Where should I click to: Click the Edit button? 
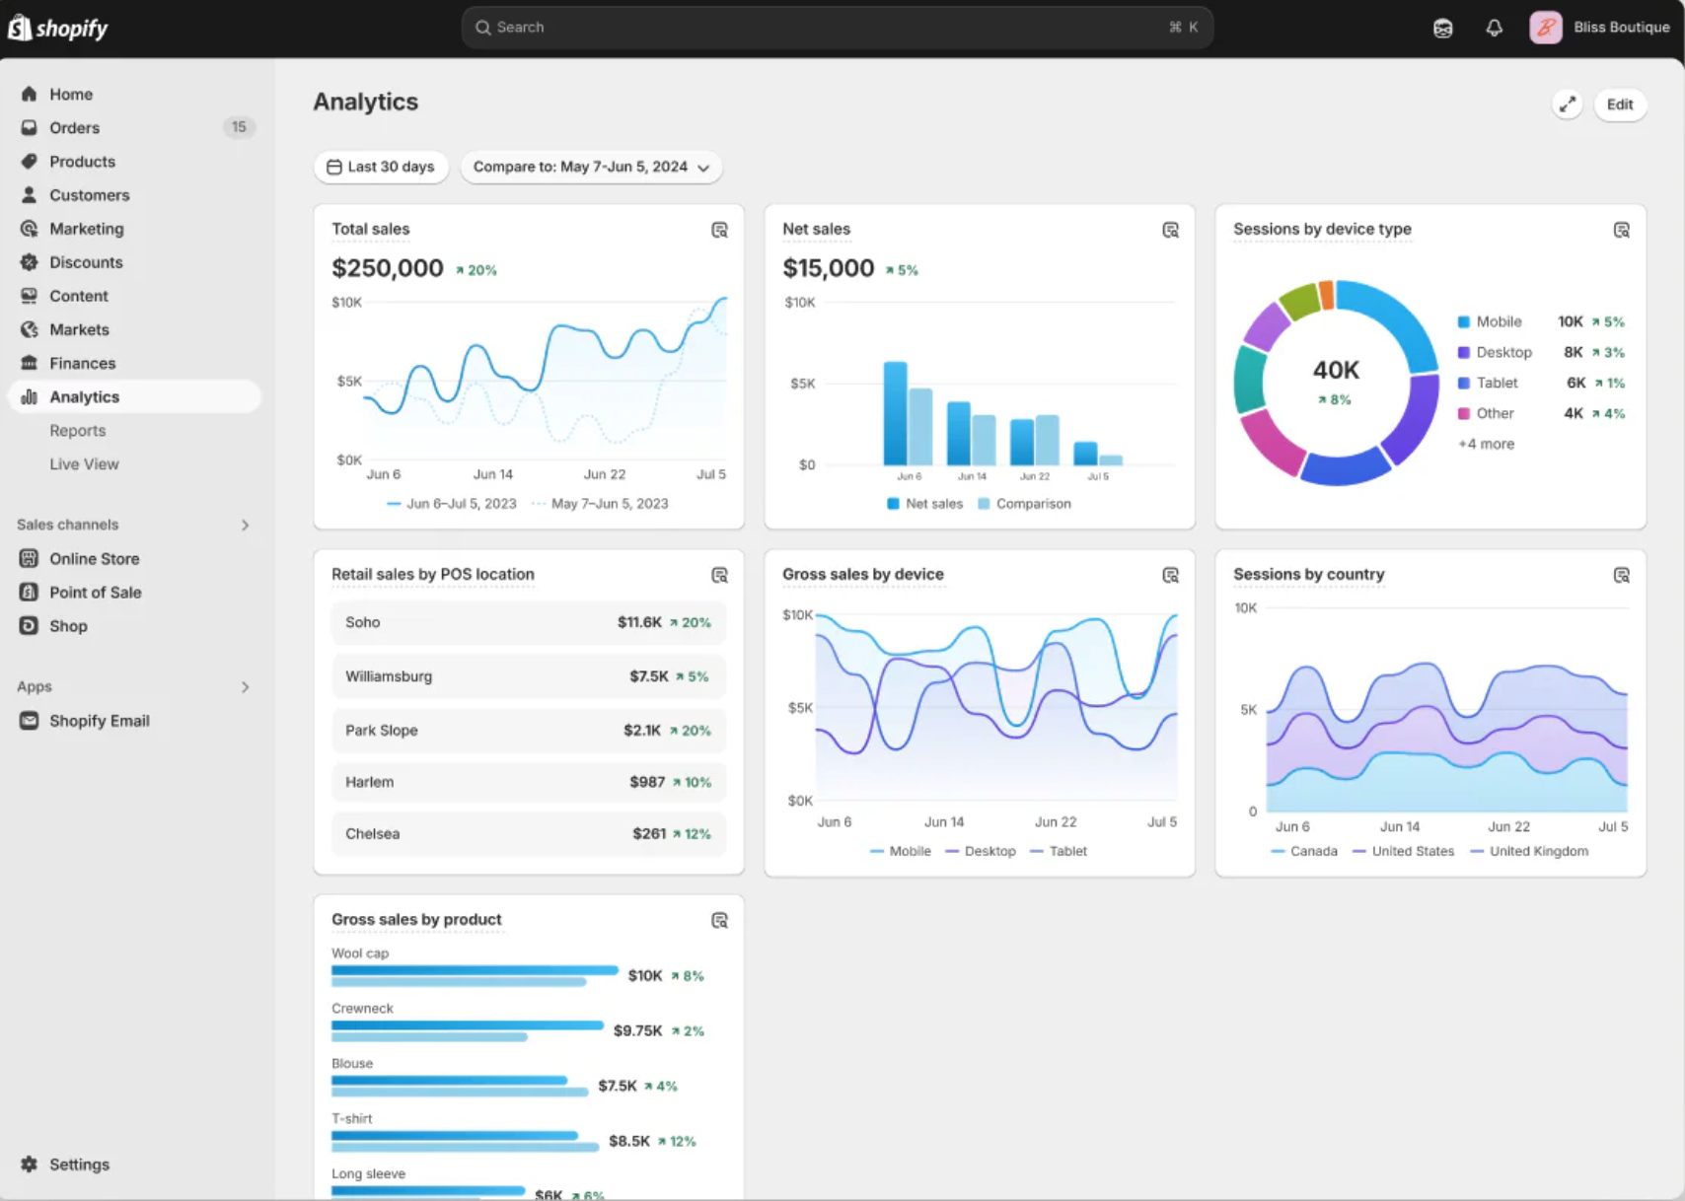coord(1620,105)
